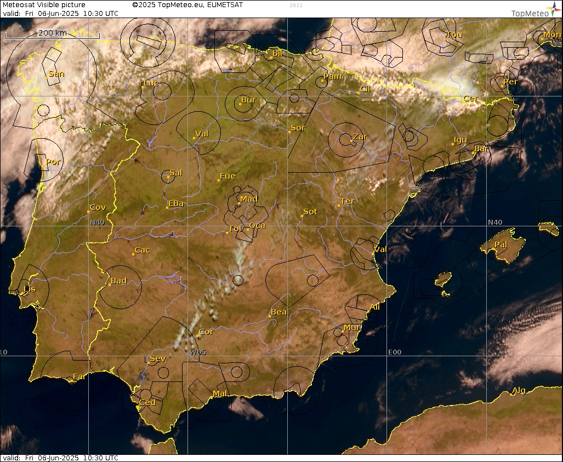Select the 'Mal' city label
Viewport: 563px width, 462px height.
click(x=220, y=393)
